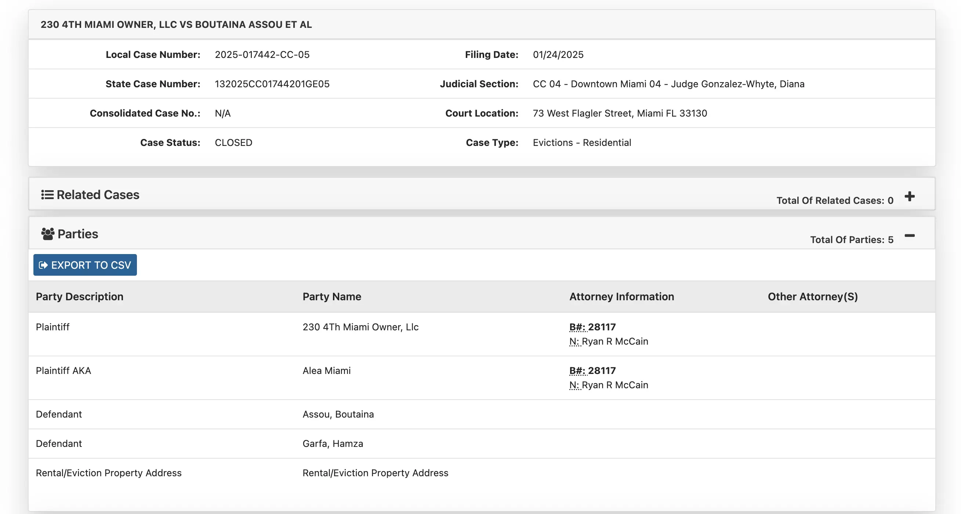This screenshot has height=514, width=961.
Task: Select local case number 2025-017442-CC-05
Action: pyautogui.click(x=262, y=55)
